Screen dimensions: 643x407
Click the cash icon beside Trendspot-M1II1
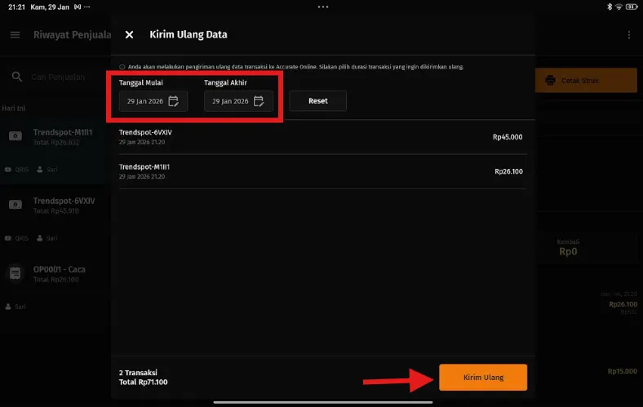[x=16, y=136]
